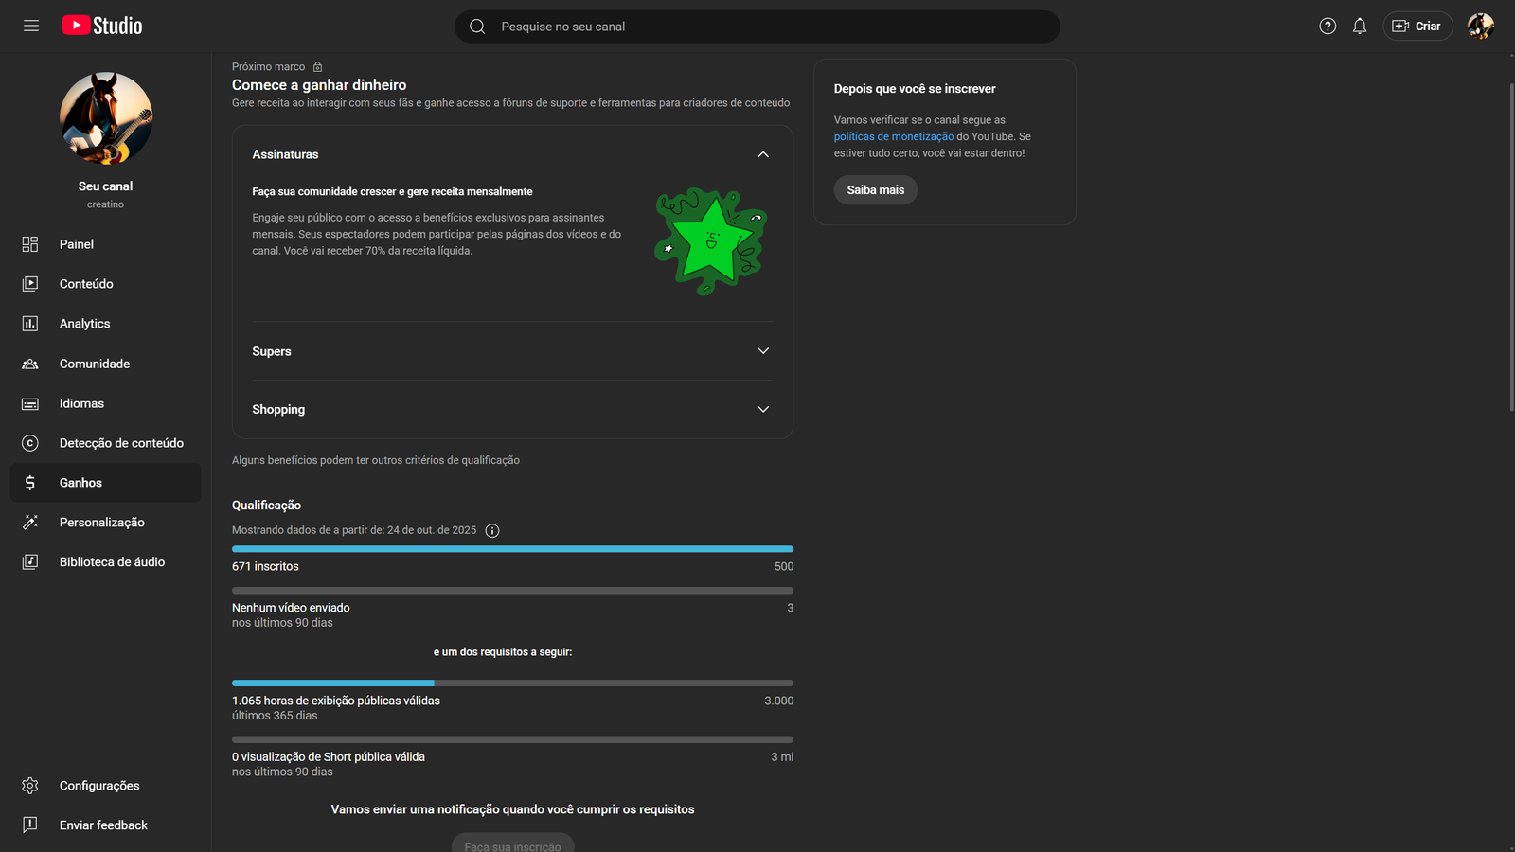Collapse the Assinaturas section

(x=763, y=154)
